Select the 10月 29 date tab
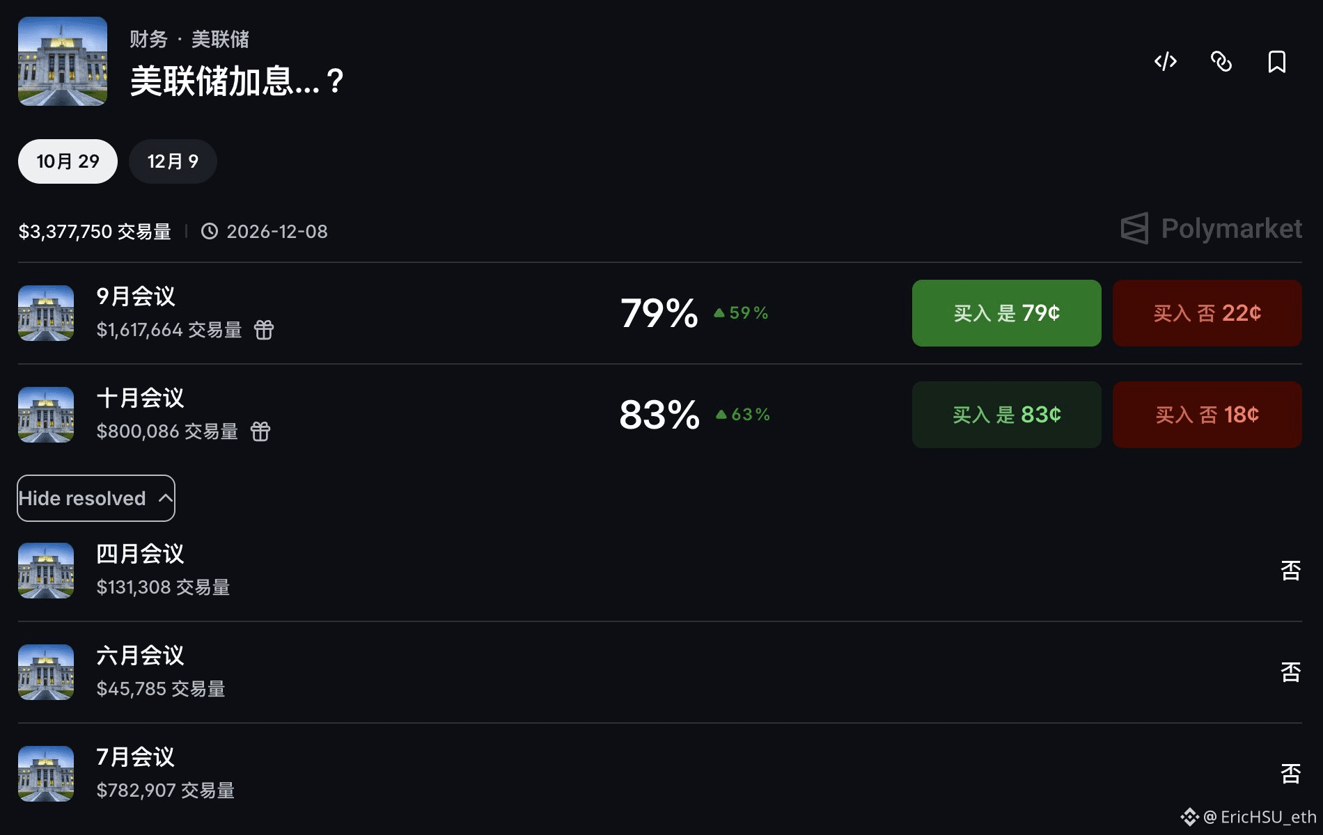 pos(68,161)
